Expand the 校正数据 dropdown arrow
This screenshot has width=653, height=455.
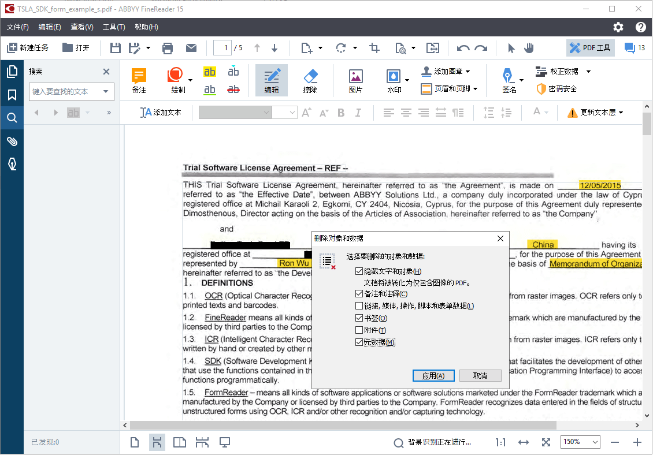click(x=588, y=72)
